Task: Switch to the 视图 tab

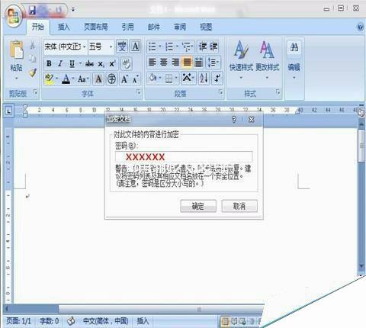Action: point(206,27)
